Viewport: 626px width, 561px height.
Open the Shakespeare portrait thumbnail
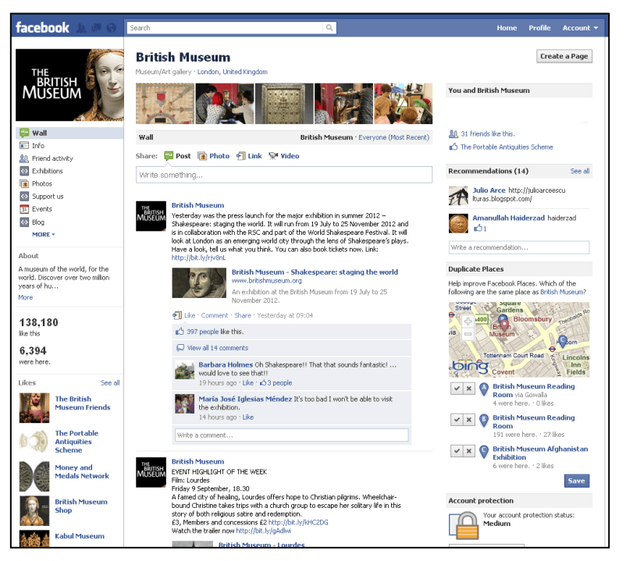pyautogui.click(x=199, y=283)
